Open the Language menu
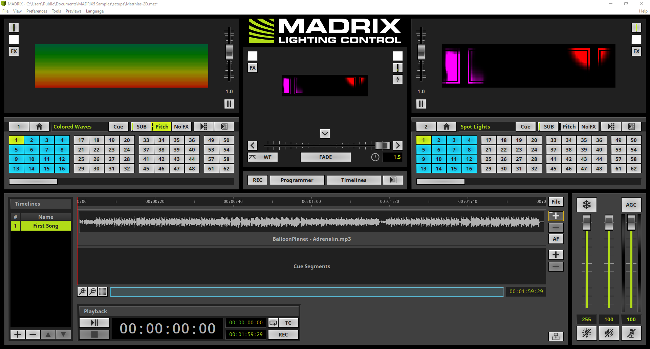The image size is (650, 349). pos(95,11)
